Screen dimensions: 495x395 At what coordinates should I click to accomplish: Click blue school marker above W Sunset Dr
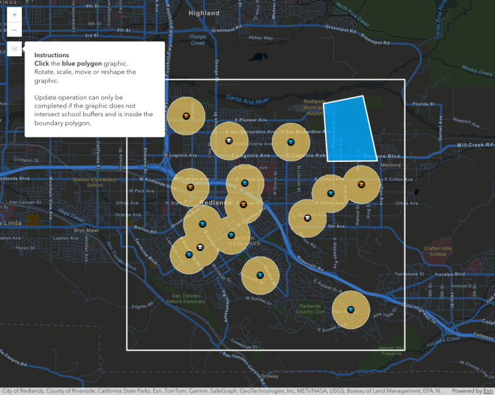click(260, 275)
